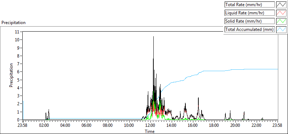Click the 23:58 end time axis label

[278, 126]
